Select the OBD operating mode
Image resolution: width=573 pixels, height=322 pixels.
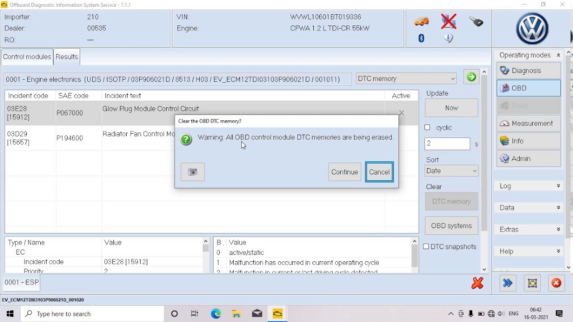coord(528,88)
